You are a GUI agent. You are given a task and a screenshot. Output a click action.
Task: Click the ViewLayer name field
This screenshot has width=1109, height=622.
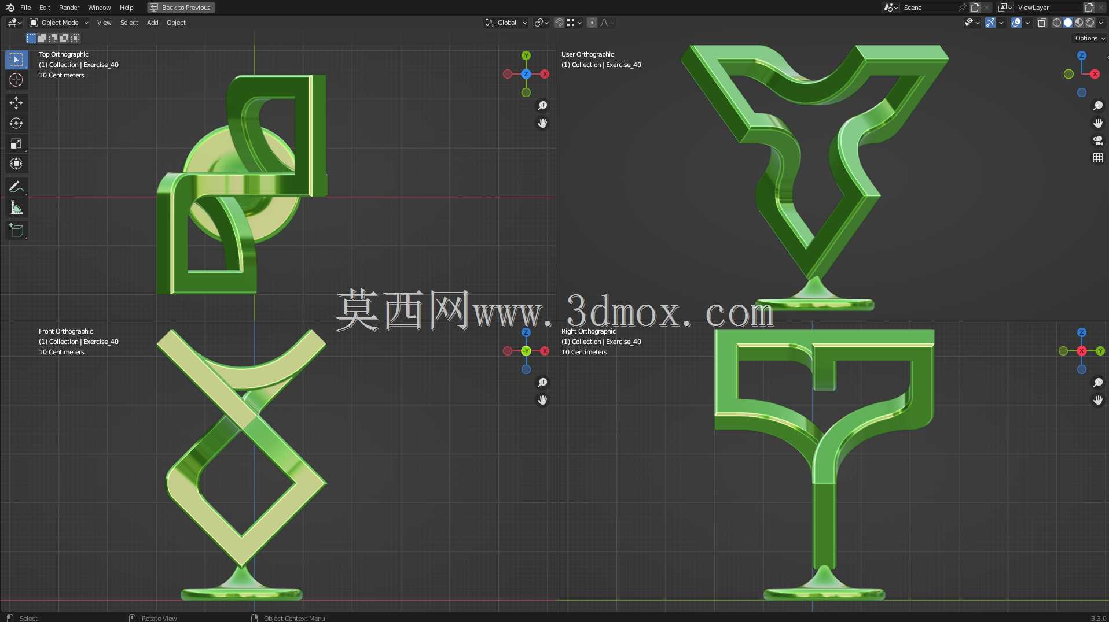pos(1049,8)
